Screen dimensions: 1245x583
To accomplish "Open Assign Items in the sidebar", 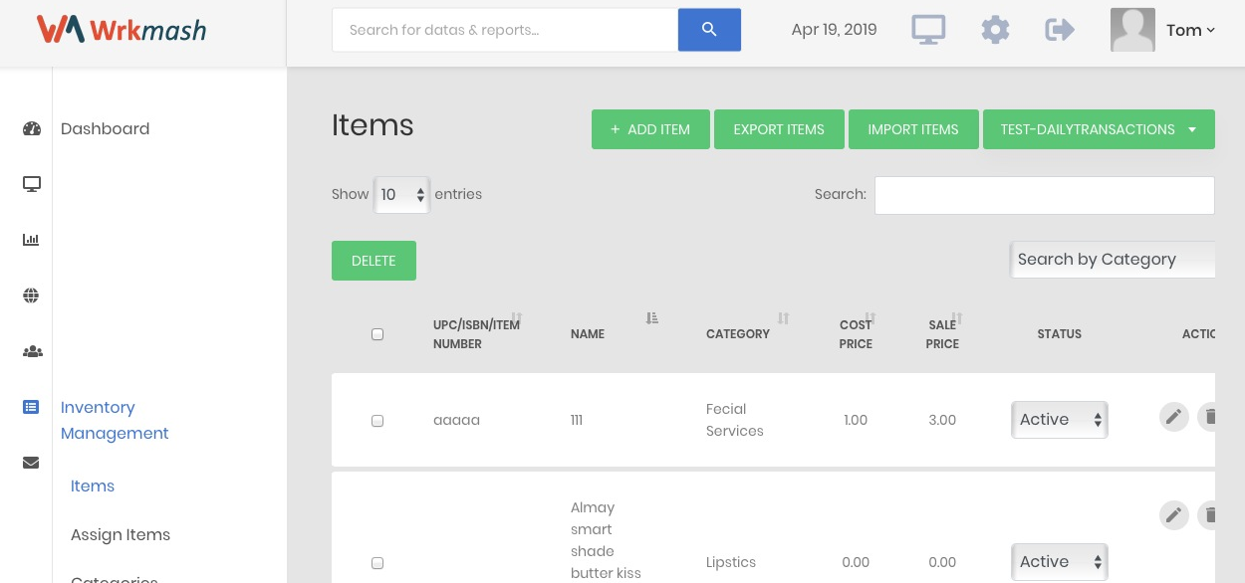I will (x=121, y=534).
